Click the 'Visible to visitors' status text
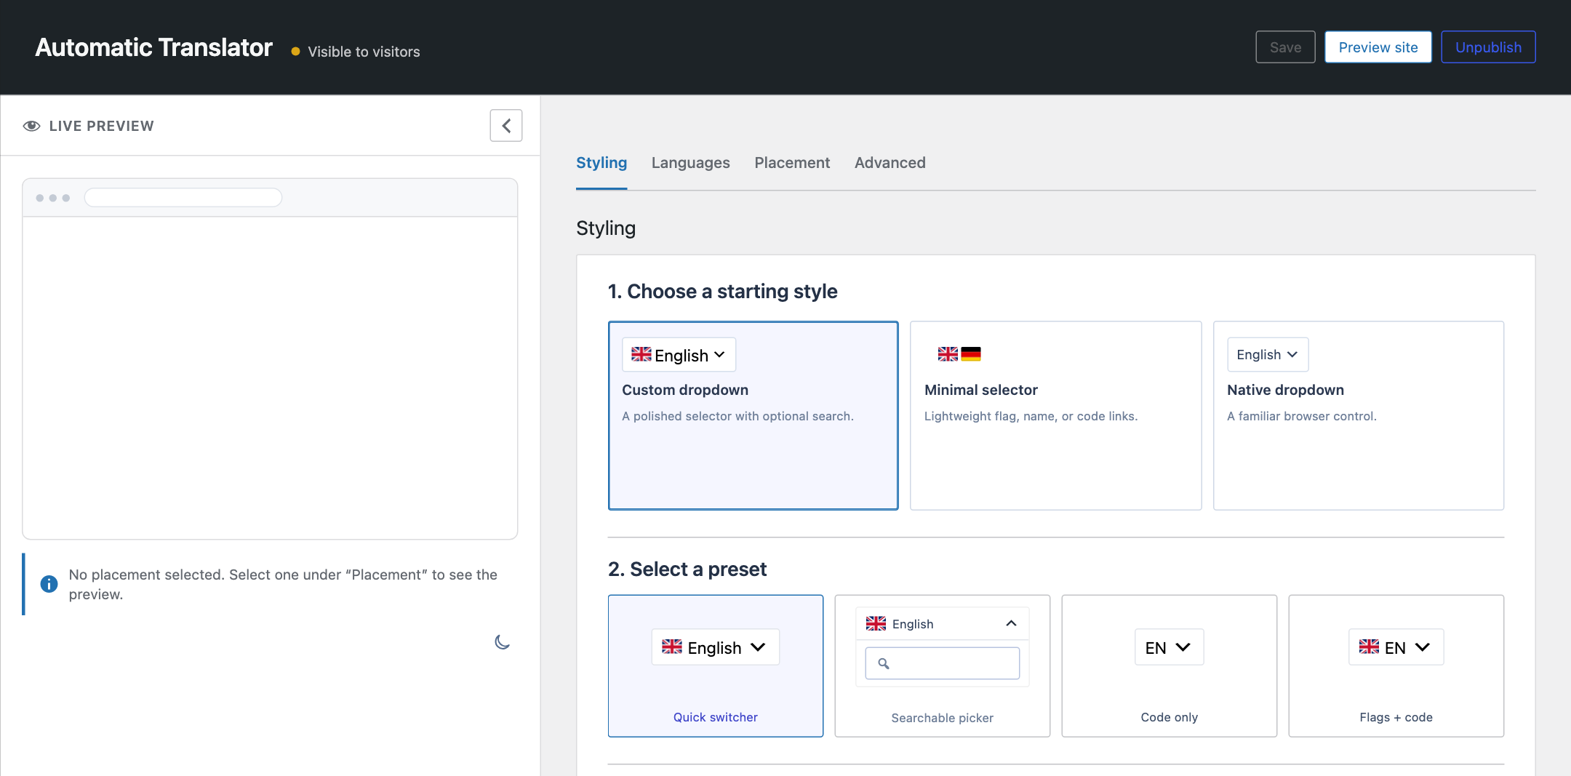Image resolution: width=1571 pixels, height=776 pixels. (x=364, y=52)
